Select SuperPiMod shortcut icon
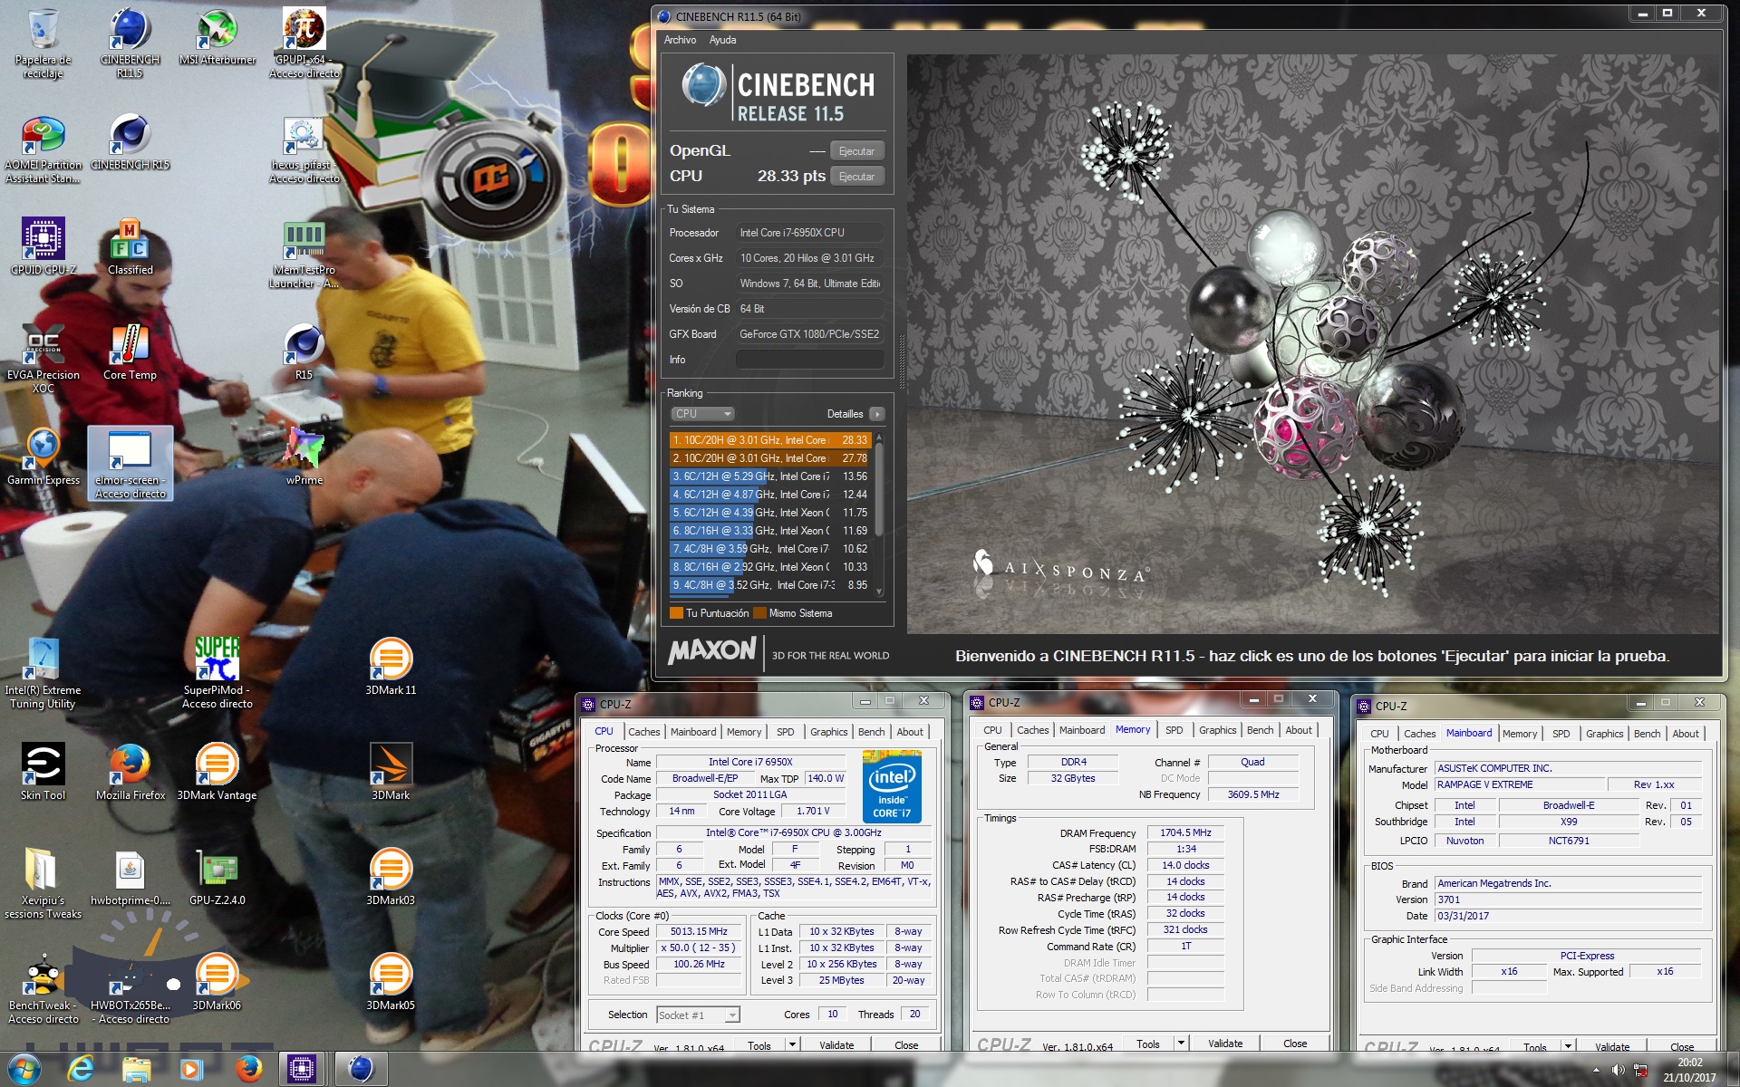 coord(217,673)
